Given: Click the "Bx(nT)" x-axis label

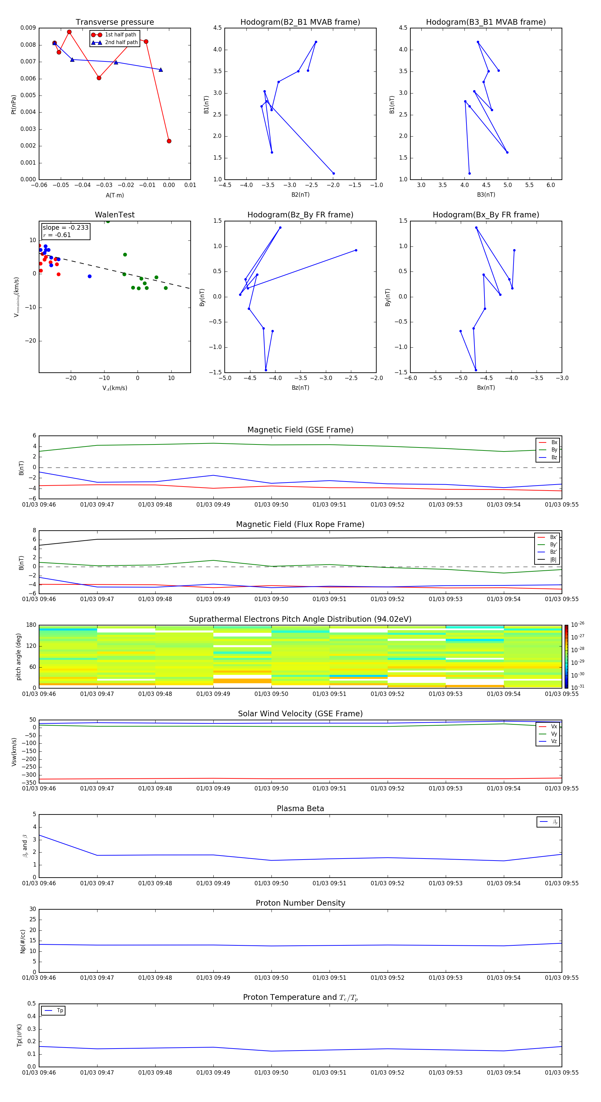Looking at the screenshot, I should [486, 388].
